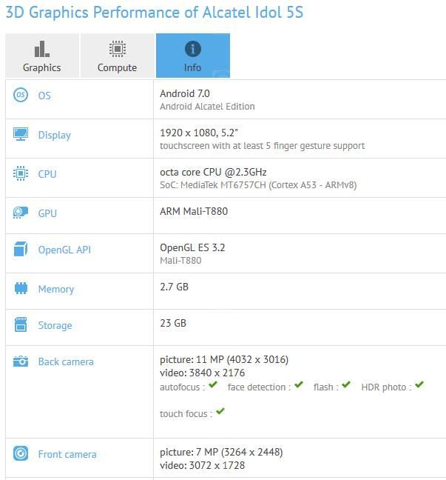This screenshot has height=480, width=446.
Task: Click the OpenGL API label
Action: (64, 250)
